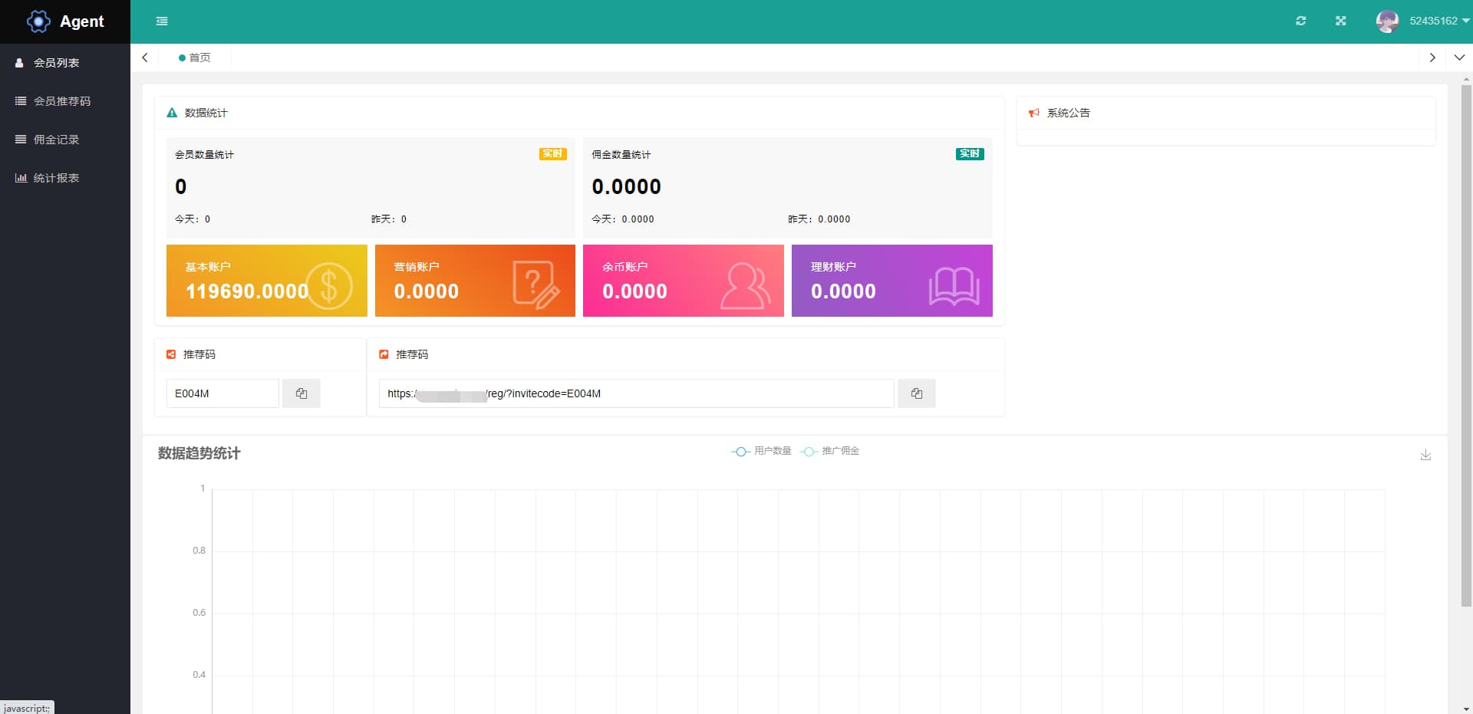Copy the E004M invite code
The width and height of the screenshot is (1473, 714).
click(x=302, y=393)
